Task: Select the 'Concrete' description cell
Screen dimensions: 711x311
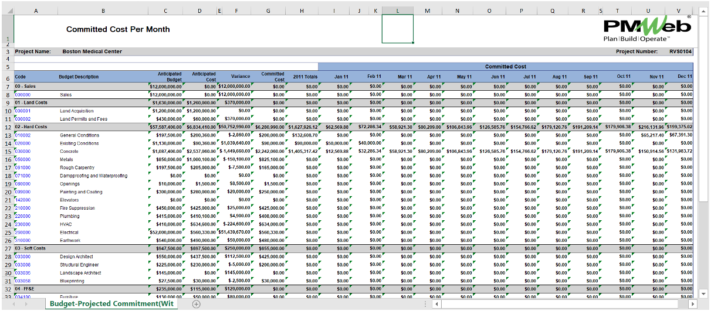Action: click(x=69, y=151)
